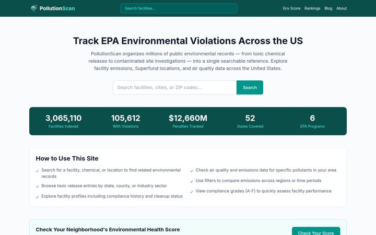The width and height of the screenshot is (376, 235).
Task: Select the $12,660M Penalties Tracked stat
Action: (188, 121)
